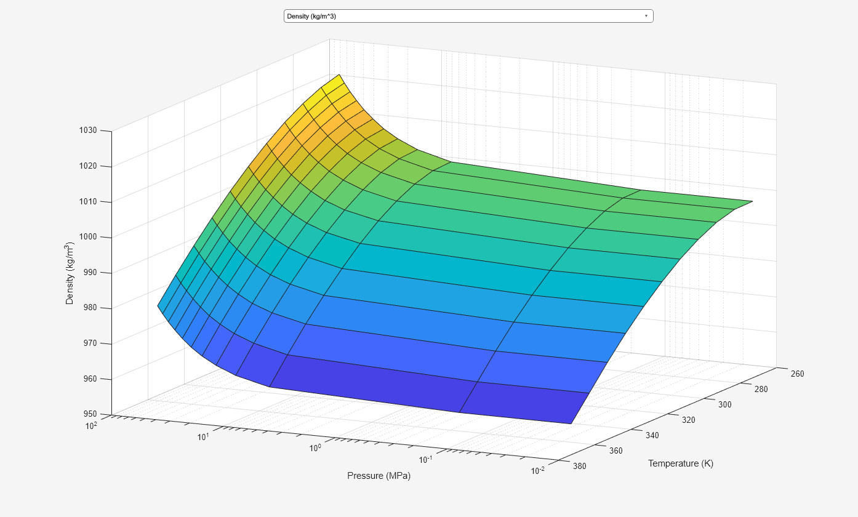Click the Temperature (K) axis label
Image resolution: width=858 pixels, height=517 pixels.
coord(680,463)
